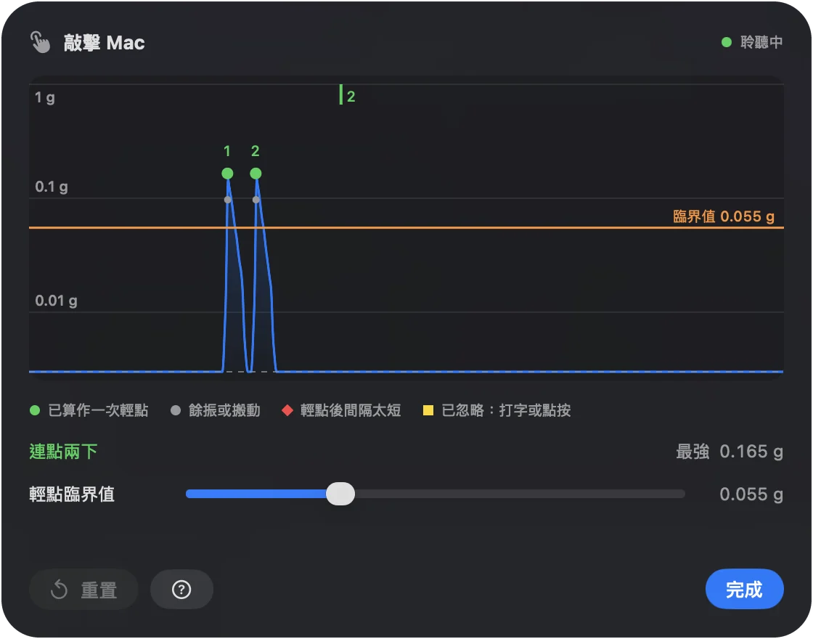The height and width of the screenshot is (639, 813).
Task: Click the green bar marker 2 at the top of the chart
Action: click(x=341, y=95)
